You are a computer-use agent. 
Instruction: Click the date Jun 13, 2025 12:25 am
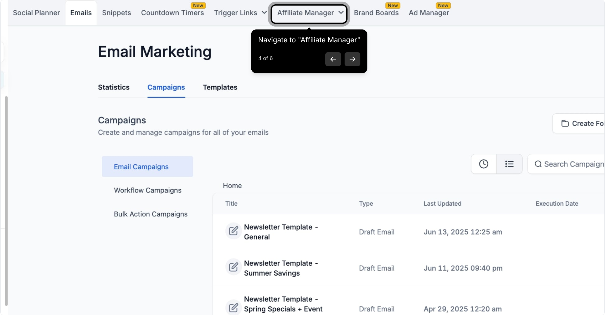pyautogui.click(x=463, y=232)
